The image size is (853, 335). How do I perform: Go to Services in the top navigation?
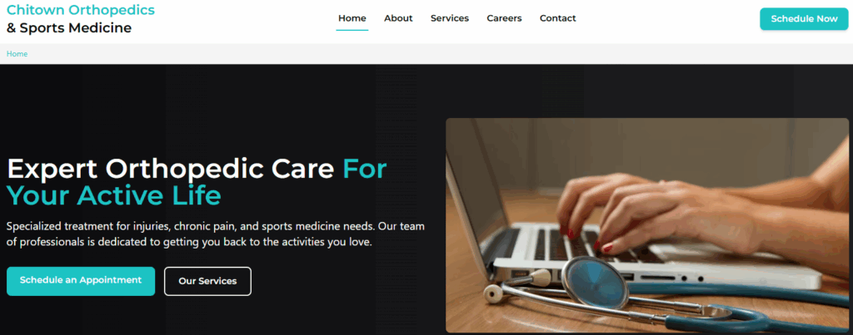[x=449, y=18]
